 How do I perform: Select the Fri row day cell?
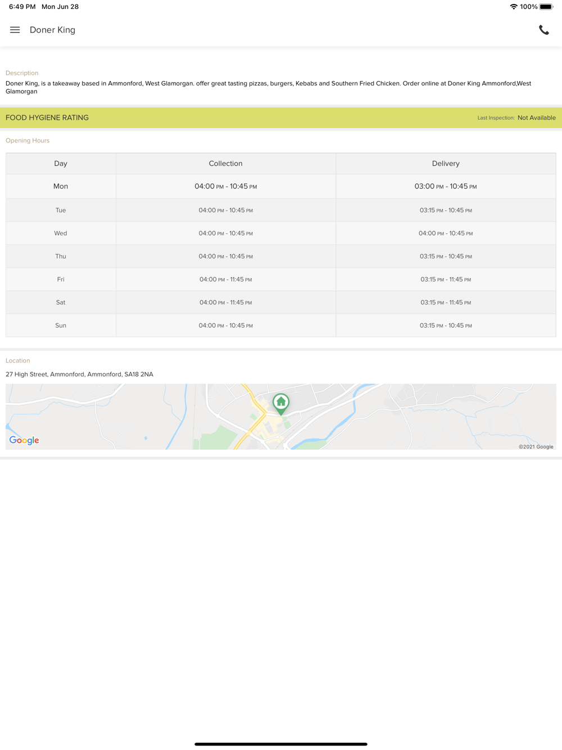click(61, 279)
